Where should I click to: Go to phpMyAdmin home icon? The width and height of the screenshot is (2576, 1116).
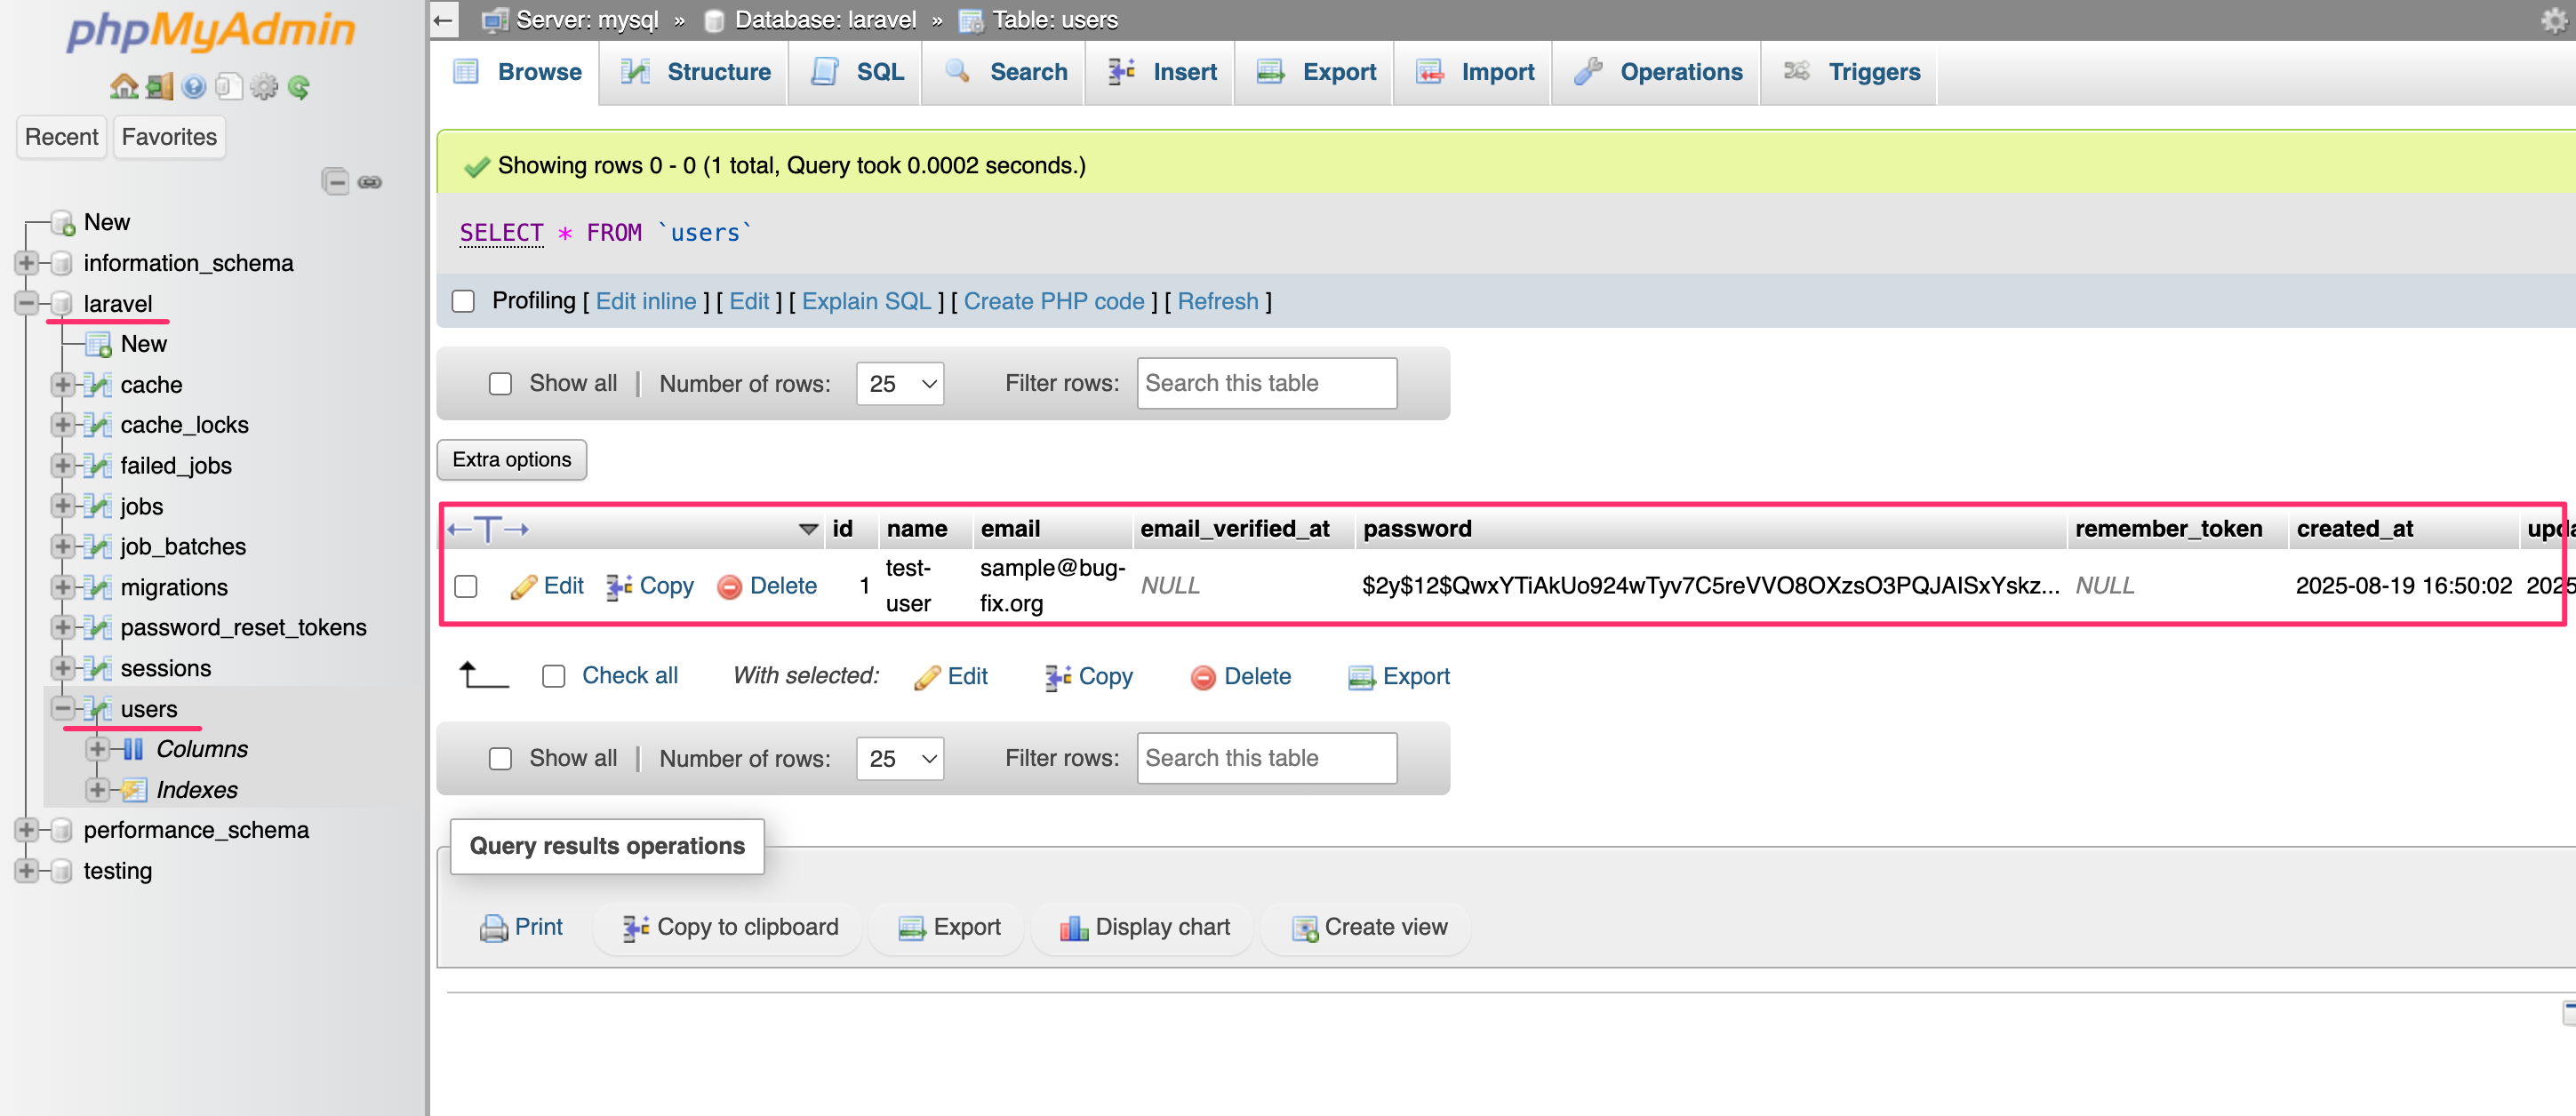pyautogui.click(x=124, y=87)
